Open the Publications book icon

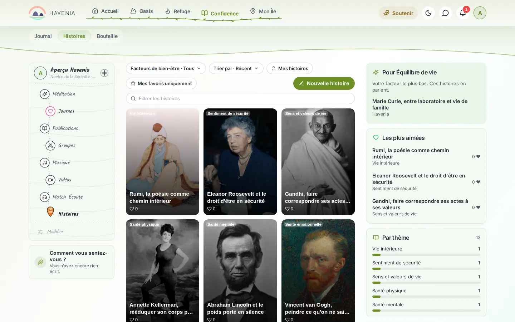point(45,128)
